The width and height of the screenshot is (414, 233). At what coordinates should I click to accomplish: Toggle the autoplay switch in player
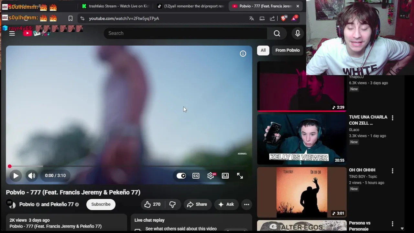(x=181, y=176)
